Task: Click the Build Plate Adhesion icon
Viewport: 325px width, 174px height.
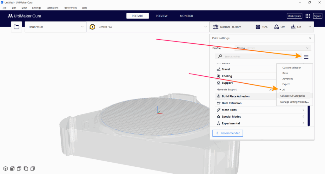Action: click(218, 96)
